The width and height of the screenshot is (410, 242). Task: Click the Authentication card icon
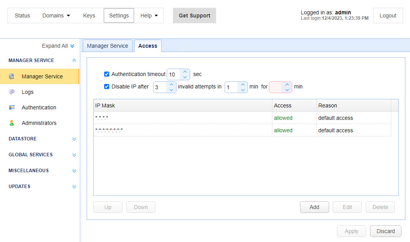[x=12, y=107]
